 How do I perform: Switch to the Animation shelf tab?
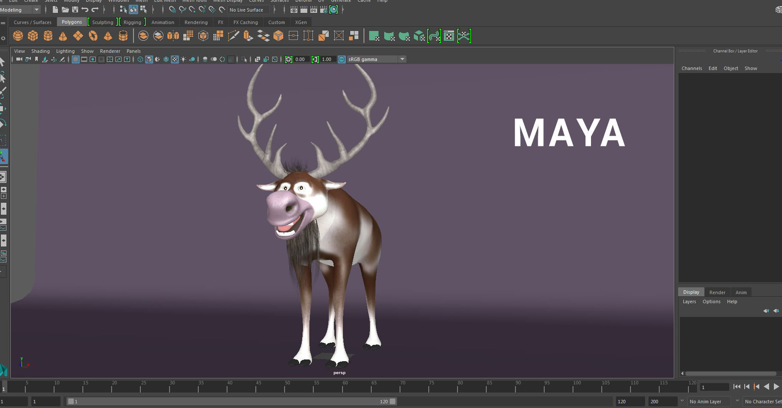click(x=163, y=22)
